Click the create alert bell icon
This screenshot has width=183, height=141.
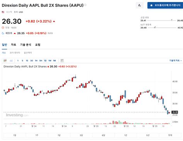[x=139, y=5]
